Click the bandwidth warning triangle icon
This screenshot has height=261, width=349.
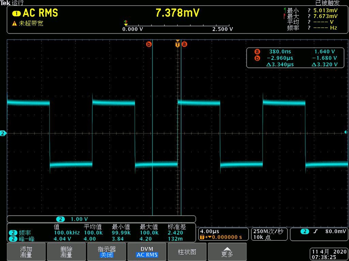click(14, 24)
